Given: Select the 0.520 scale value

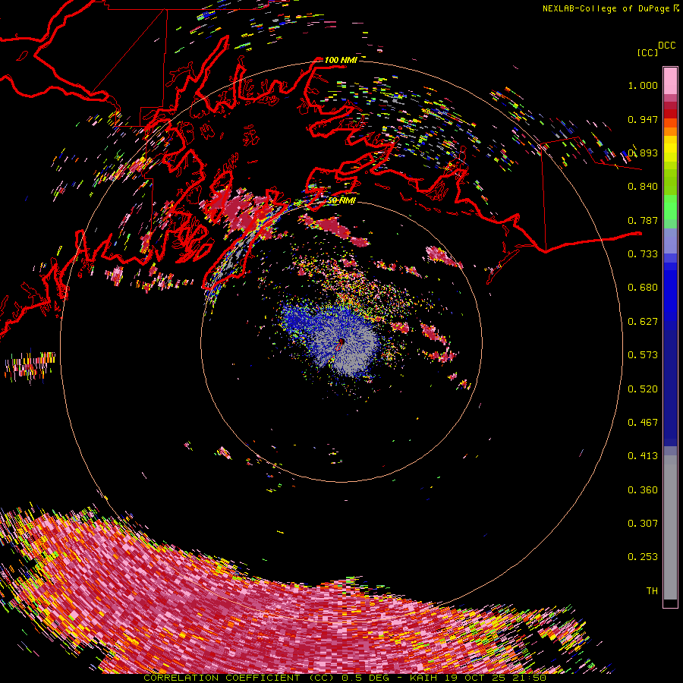Looking at the screenshot, I should click(643, 389).
